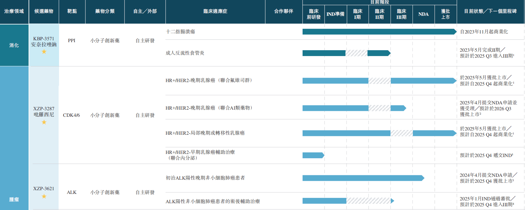
Task: Click the 獲批上市 stage header
Action: (x=445, y=14)
